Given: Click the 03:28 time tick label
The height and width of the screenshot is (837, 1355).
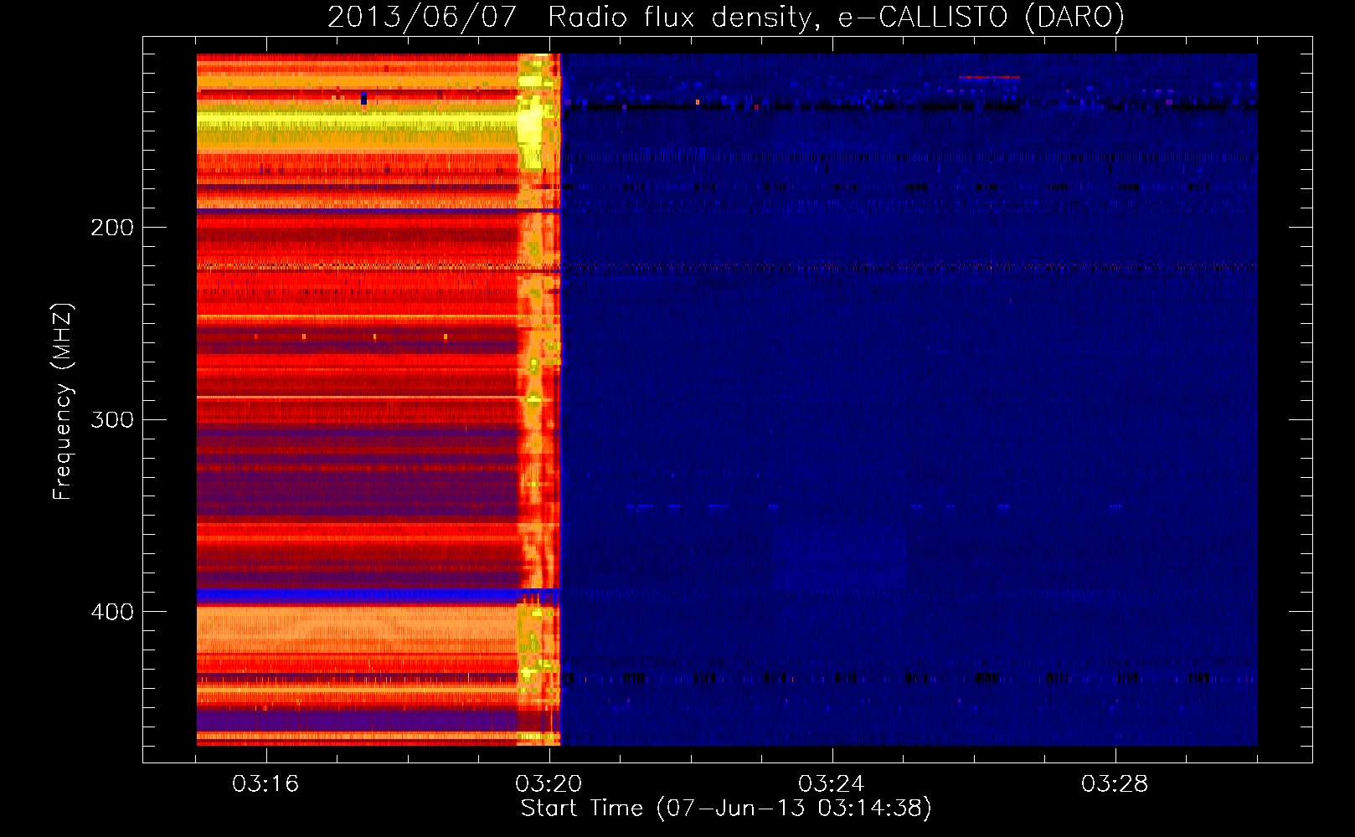Looking at the screenshot, I should (1115, 784).
